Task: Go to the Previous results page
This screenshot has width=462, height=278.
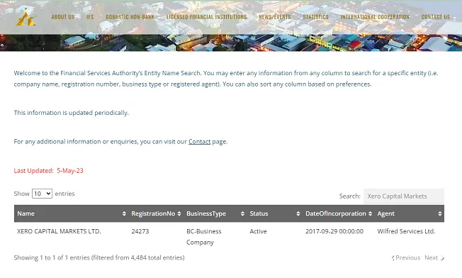Action: (x=406, y=258)
